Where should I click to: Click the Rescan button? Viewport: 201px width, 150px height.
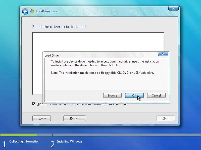[x=75, y=118]
